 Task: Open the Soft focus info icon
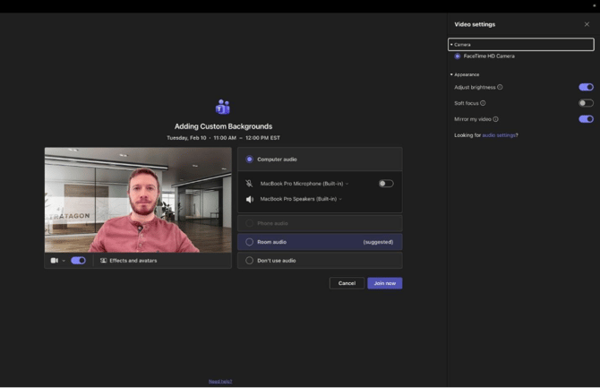(483, 103)
